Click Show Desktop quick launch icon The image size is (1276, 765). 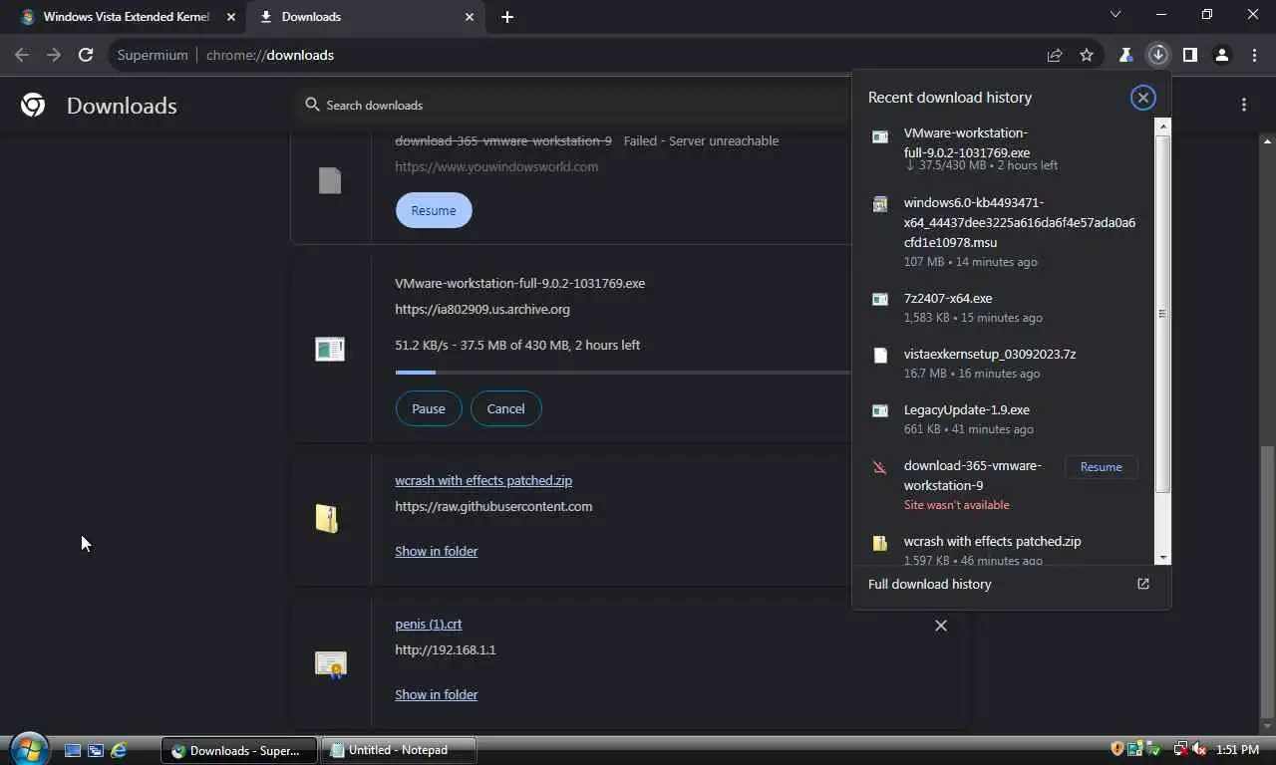click(x=72, y=750)
